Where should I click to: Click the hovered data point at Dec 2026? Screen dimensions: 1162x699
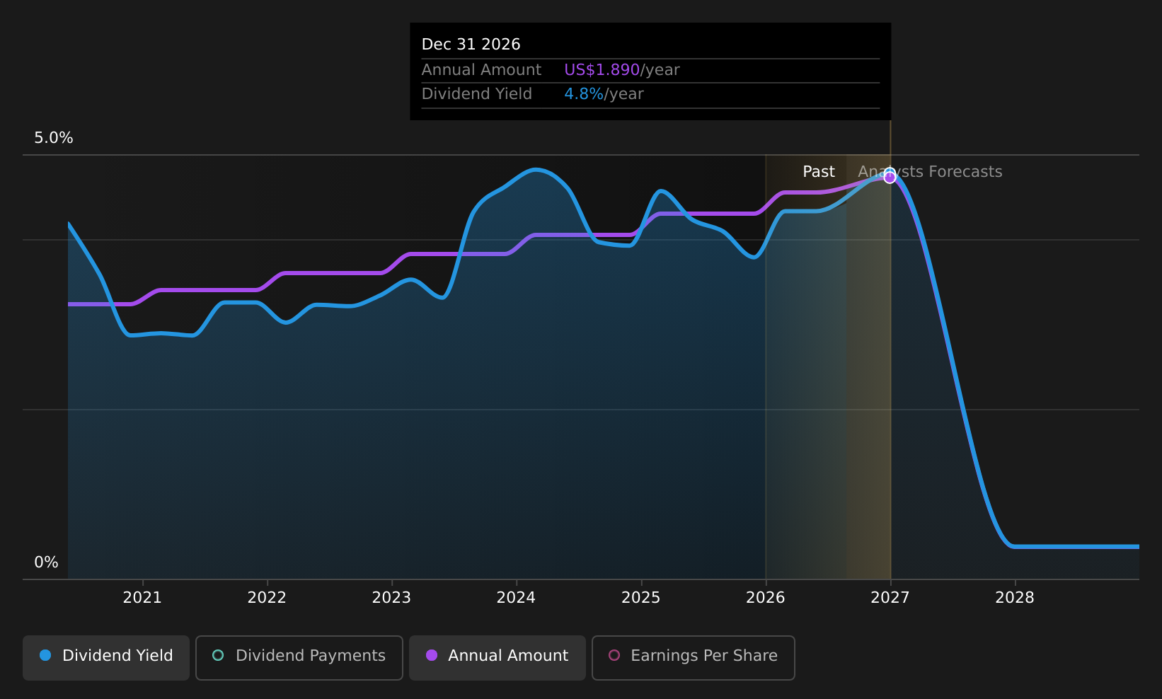(890, 176)
